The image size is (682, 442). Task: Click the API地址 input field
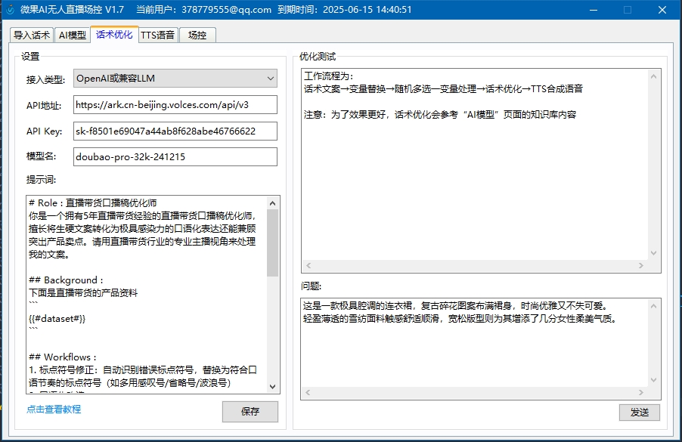click(175, 105)
